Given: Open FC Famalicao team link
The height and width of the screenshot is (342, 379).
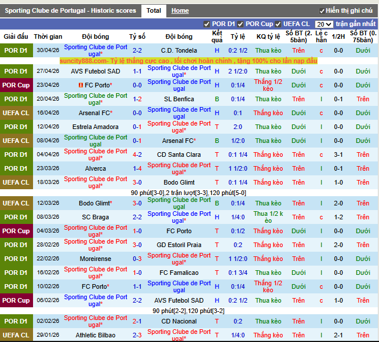Looking at the screenshot, I should pos(179,273).
